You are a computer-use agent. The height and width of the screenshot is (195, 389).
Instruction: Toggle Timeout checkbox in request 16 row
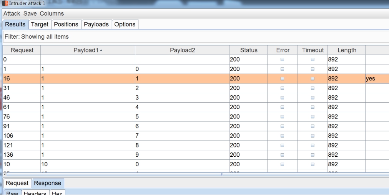click(x=313, y=79)
